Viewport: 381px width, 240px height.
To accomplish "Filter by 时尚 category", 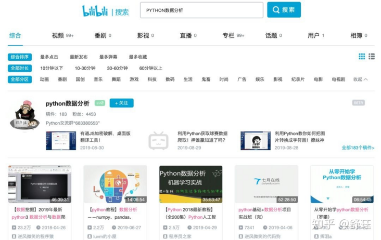I will point(224,79).
